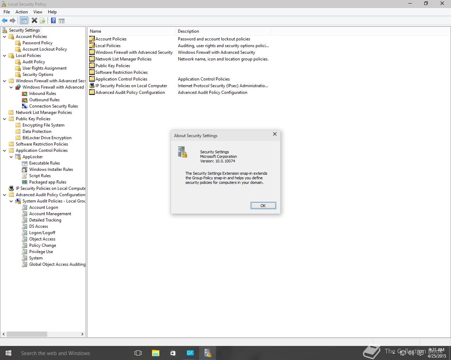Screen dimensions: 451x360
Task: Collapse System Audit Policies node
Action: click(11, 201)
